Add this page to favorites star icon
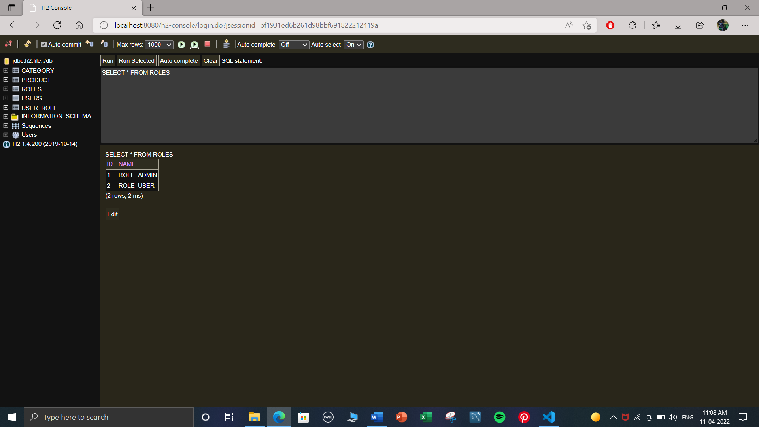Screen dimensions: 759x427 pos(587,25)
